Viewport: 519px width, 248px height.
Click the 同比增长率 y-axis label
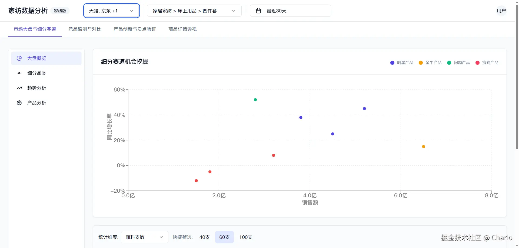tap(109, 127)
